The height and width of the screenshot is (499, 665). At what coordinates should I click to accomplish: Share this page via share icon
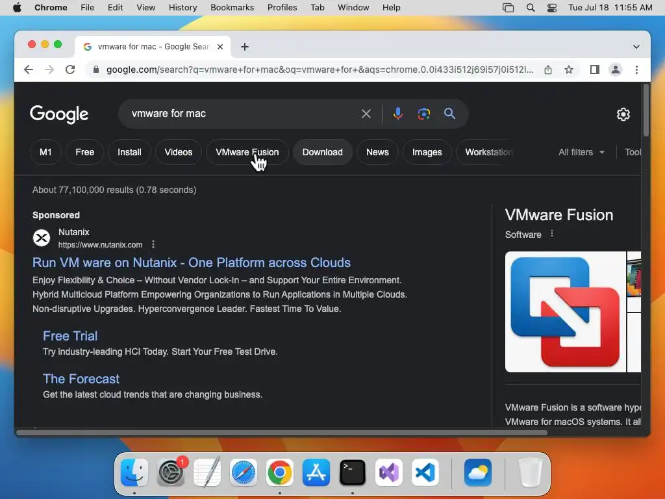[548, 70]
